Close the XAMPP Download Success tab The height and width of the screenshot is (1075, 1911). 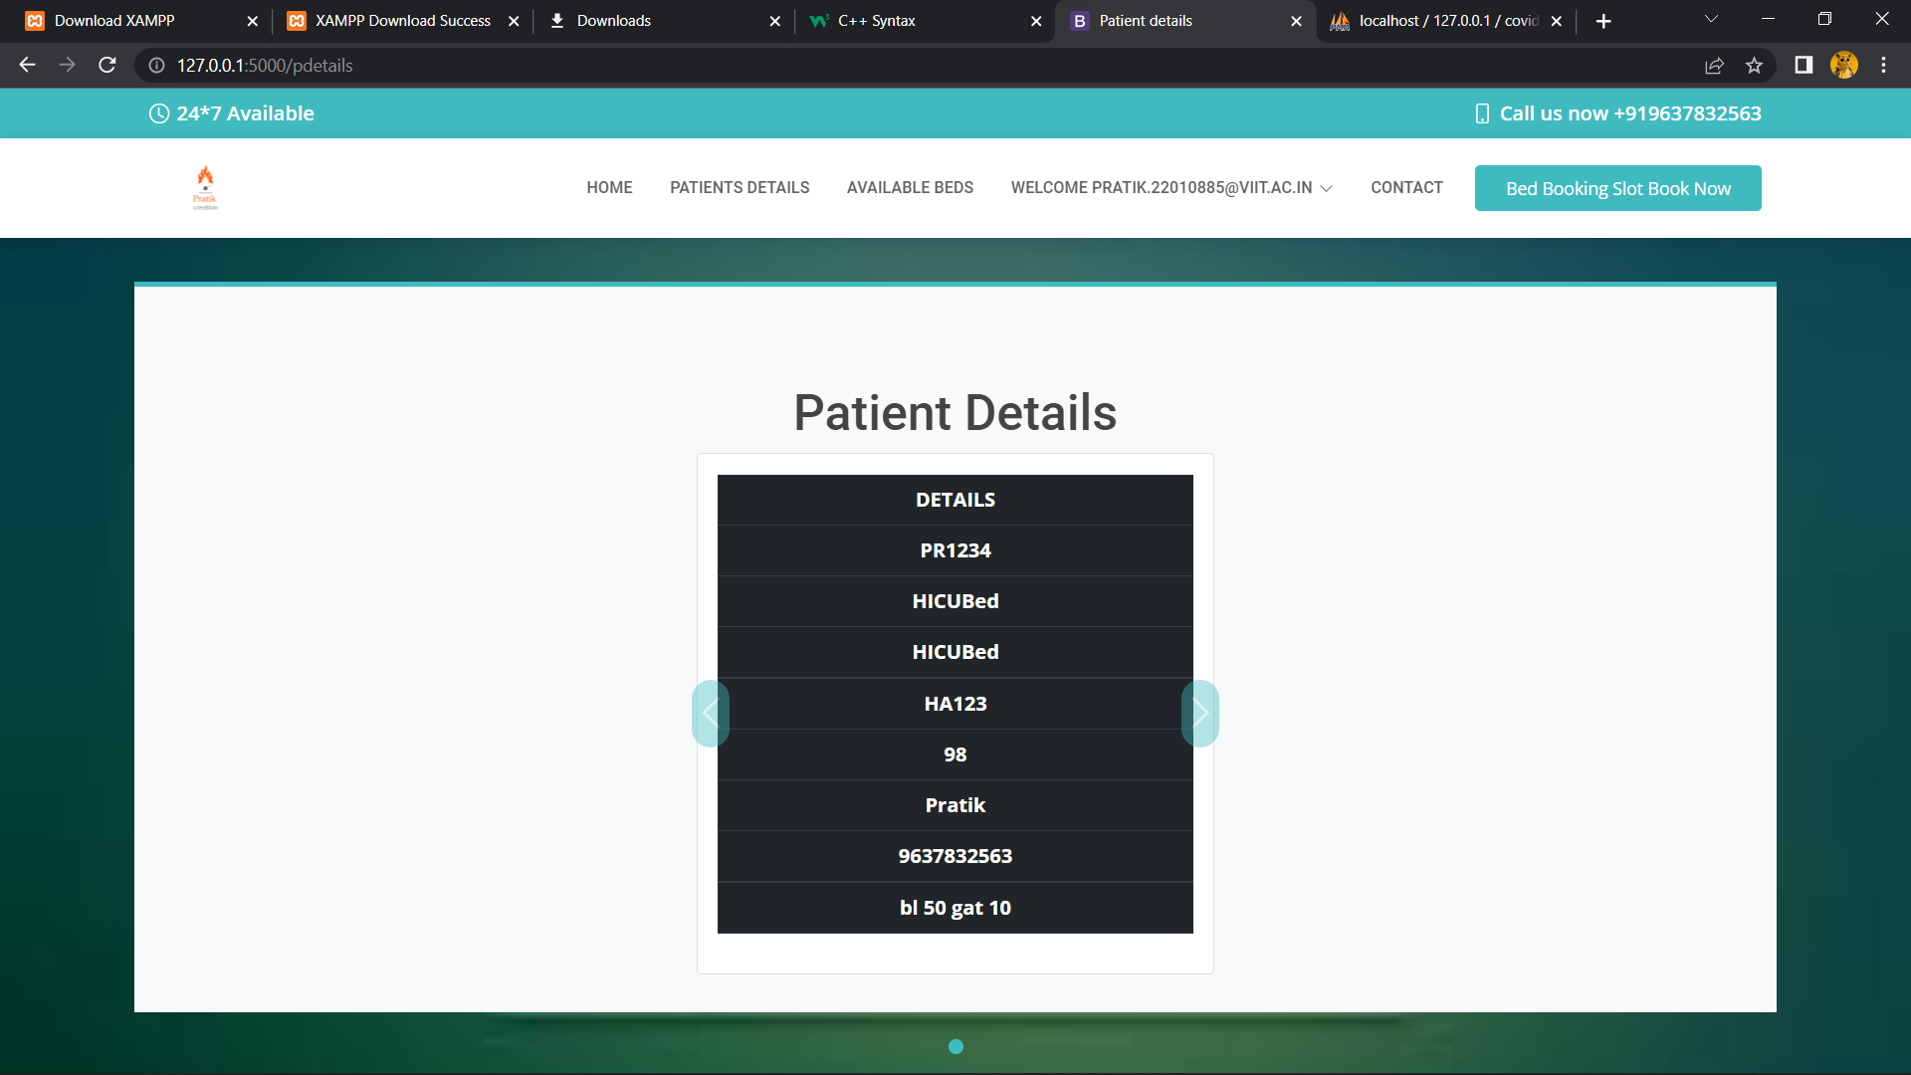[x=514, y=21]
